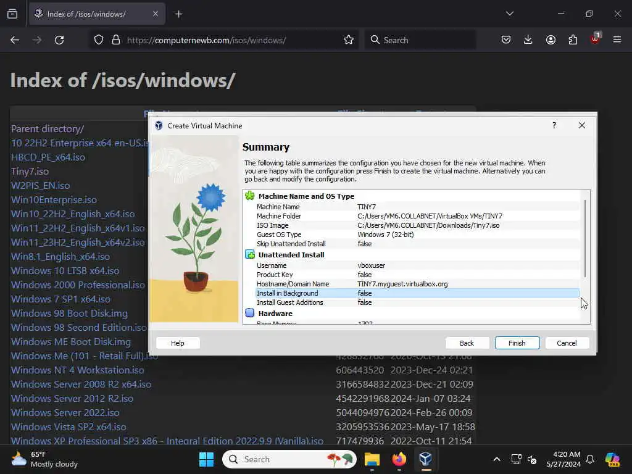Select the Guest OS Type row

tap(418, 235)
